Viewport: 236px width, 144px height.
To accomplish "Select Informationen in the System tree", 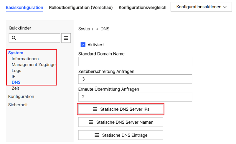I will coord(25,59).
